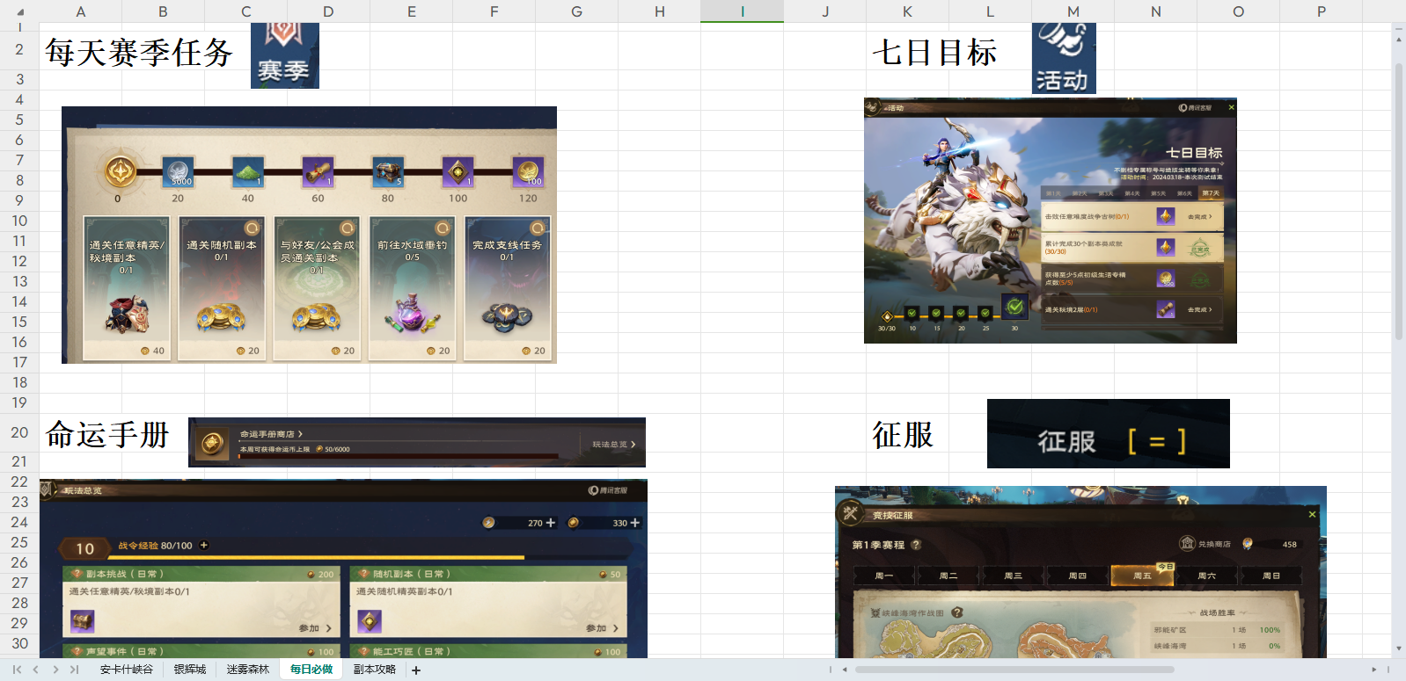The height and width of the screenshot is (681, 1406).
Task: Select the 征服 dark banner image
Action: coord(1109,433)
